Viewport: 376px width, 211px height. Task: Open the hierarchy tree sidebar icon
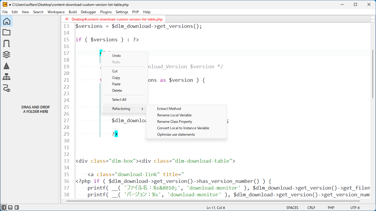(6, 77)
